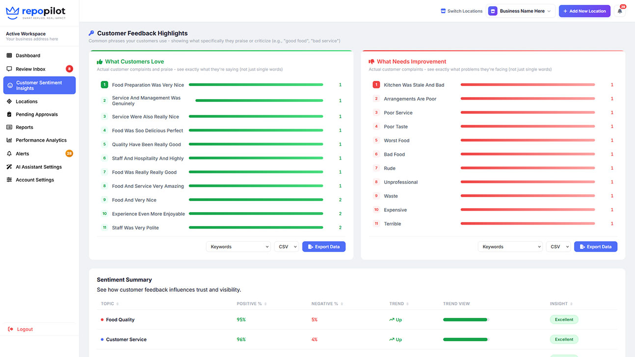Open the Dashboard grid icon in sidebar
Screen dimensions: 635x357
coord(9,55)
